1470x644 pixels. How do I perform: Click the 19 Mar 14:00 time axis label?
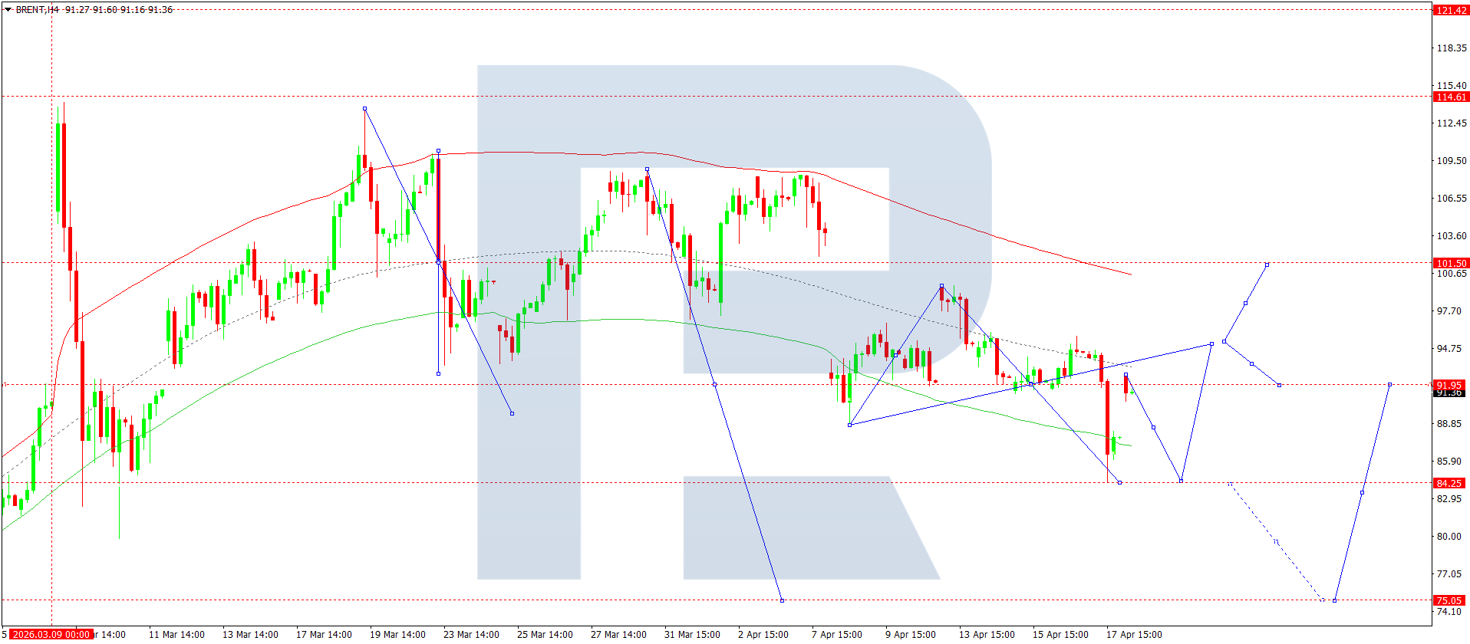pos(397,634)
